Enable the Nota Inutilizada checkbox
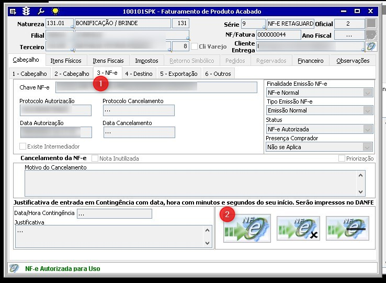The image size is (386, 283). coord(95,159)
